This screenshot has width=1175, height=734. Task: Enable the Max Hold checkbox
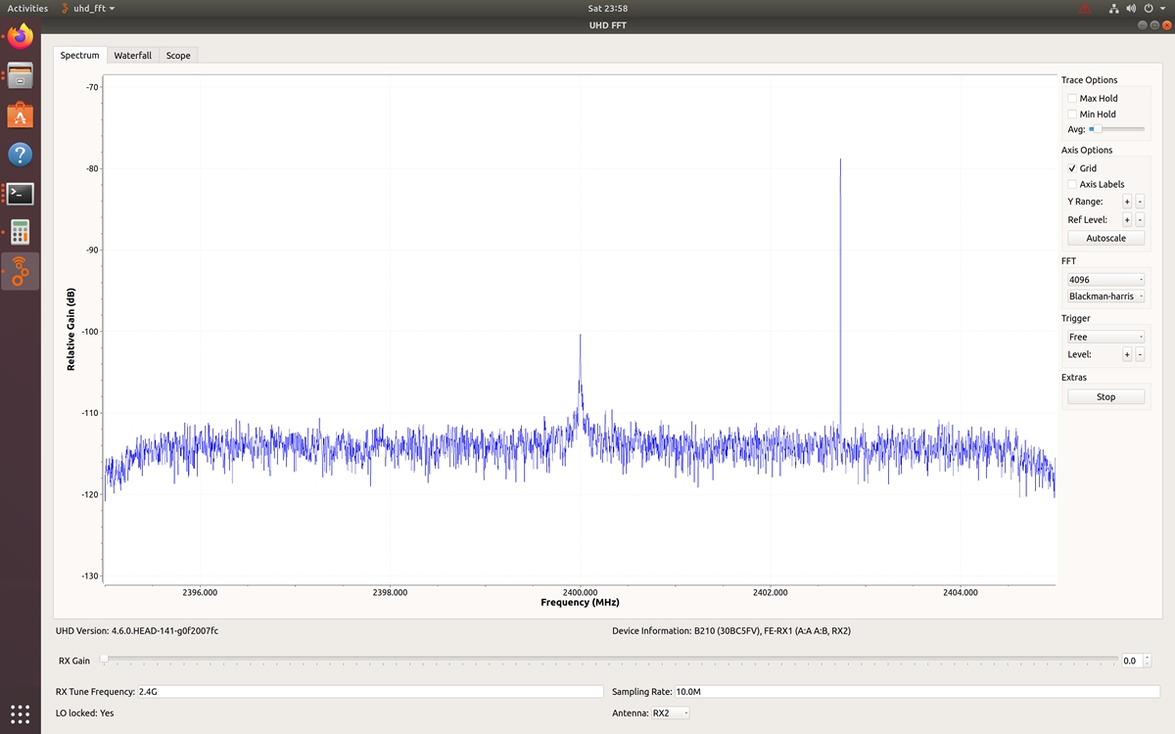pos(1072,98)
